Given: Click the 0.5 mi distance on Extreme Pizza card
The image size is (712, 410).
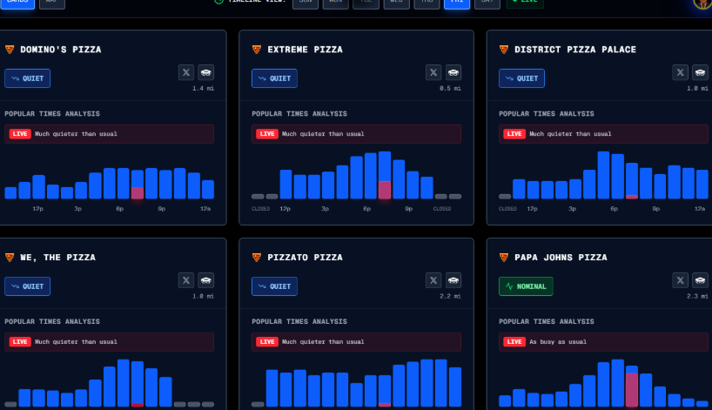Looking at the screenshot, I should [450, 89].
